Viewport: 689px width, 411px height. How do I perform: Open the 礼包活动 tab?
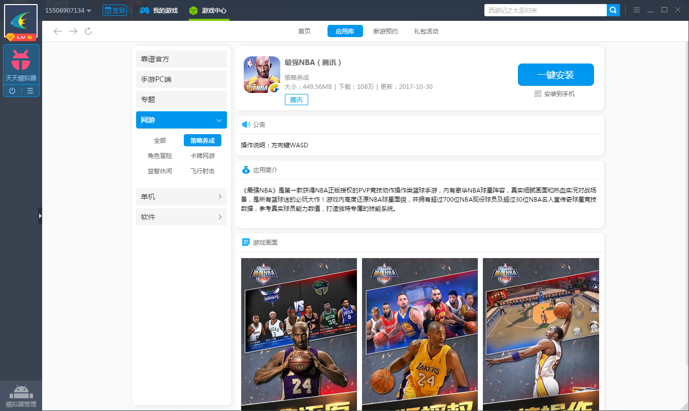pyautogui.click(x=426, y=31)
